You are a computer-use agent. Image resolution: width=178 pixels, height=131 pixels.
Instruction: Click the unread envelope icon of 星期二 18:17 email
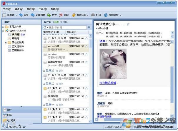(45, 88)
